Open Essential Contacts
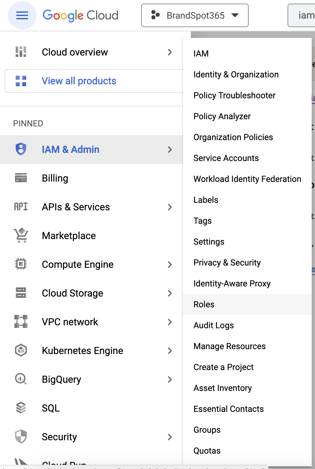Screen dimensions: 315x469 point(247,409)
